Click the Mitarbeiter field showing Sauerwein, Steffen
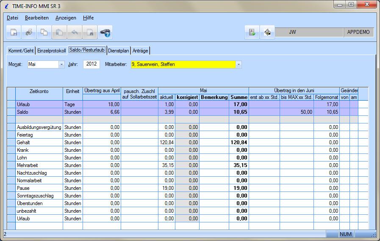This screenshot has height=241, width=380. pos(183,64)
